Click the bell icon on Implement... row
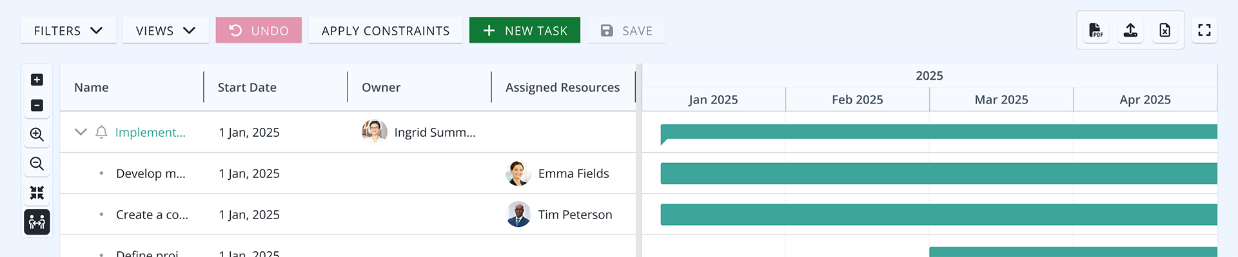Viewport: 1238px width, 257px height. 101,132
